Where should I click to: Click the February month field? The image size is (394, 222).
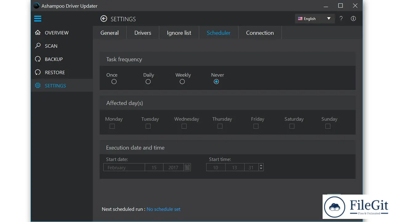click(124, 167)
